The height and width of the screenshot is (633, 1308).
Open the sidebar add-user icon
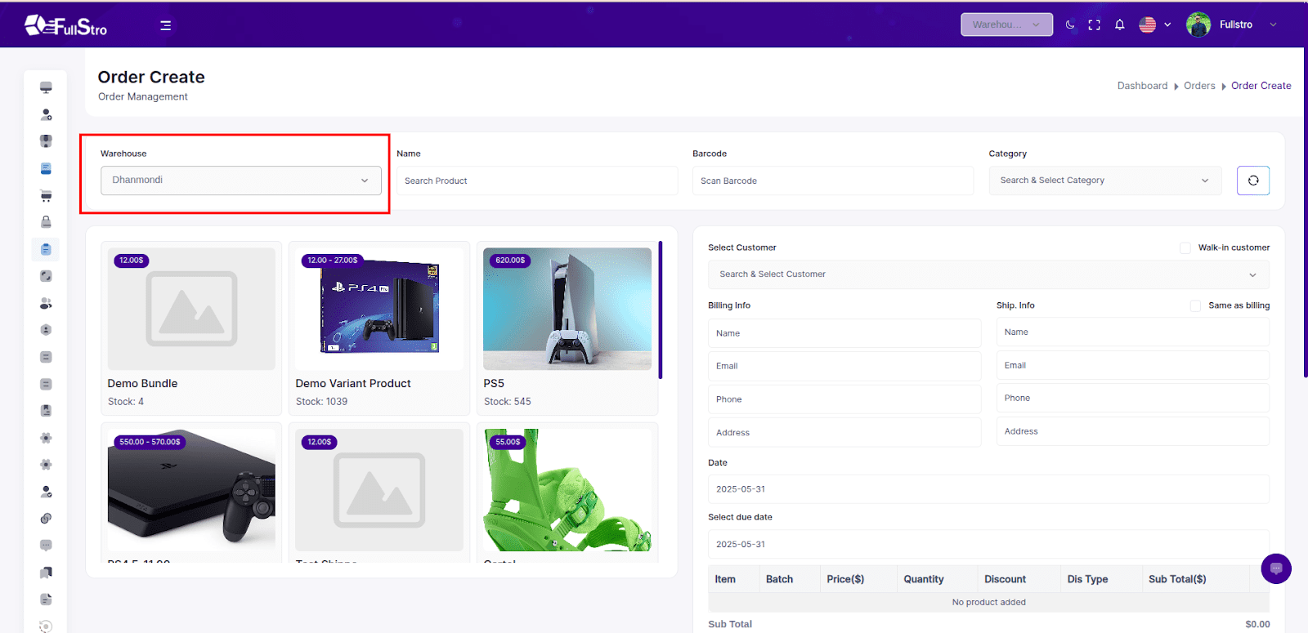46,114
